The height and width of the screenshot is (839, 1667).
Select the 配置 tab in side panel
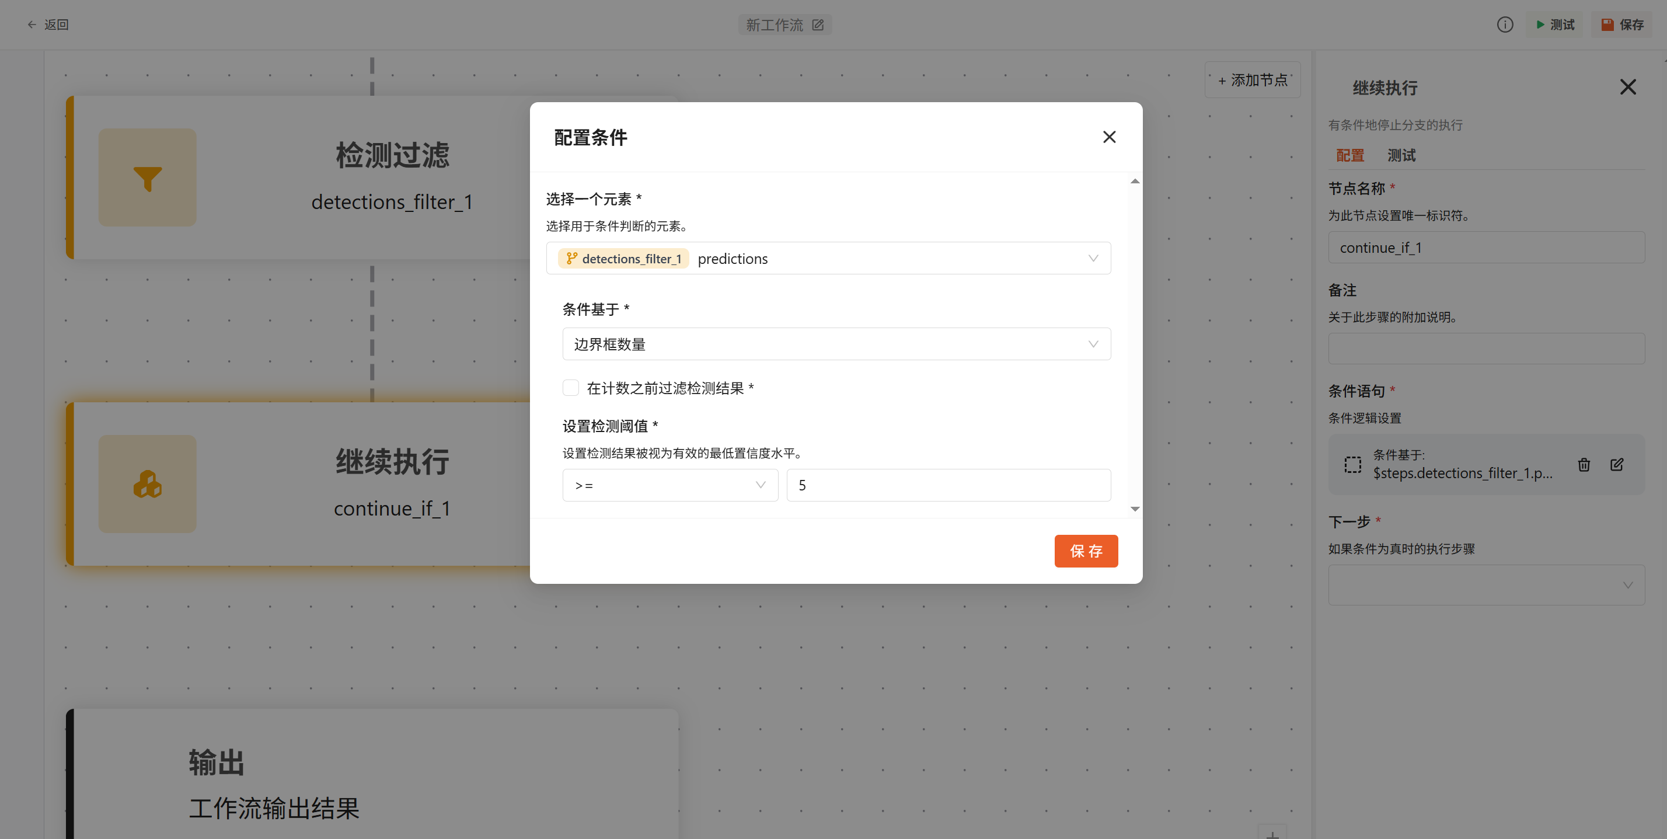point(1350,155)
